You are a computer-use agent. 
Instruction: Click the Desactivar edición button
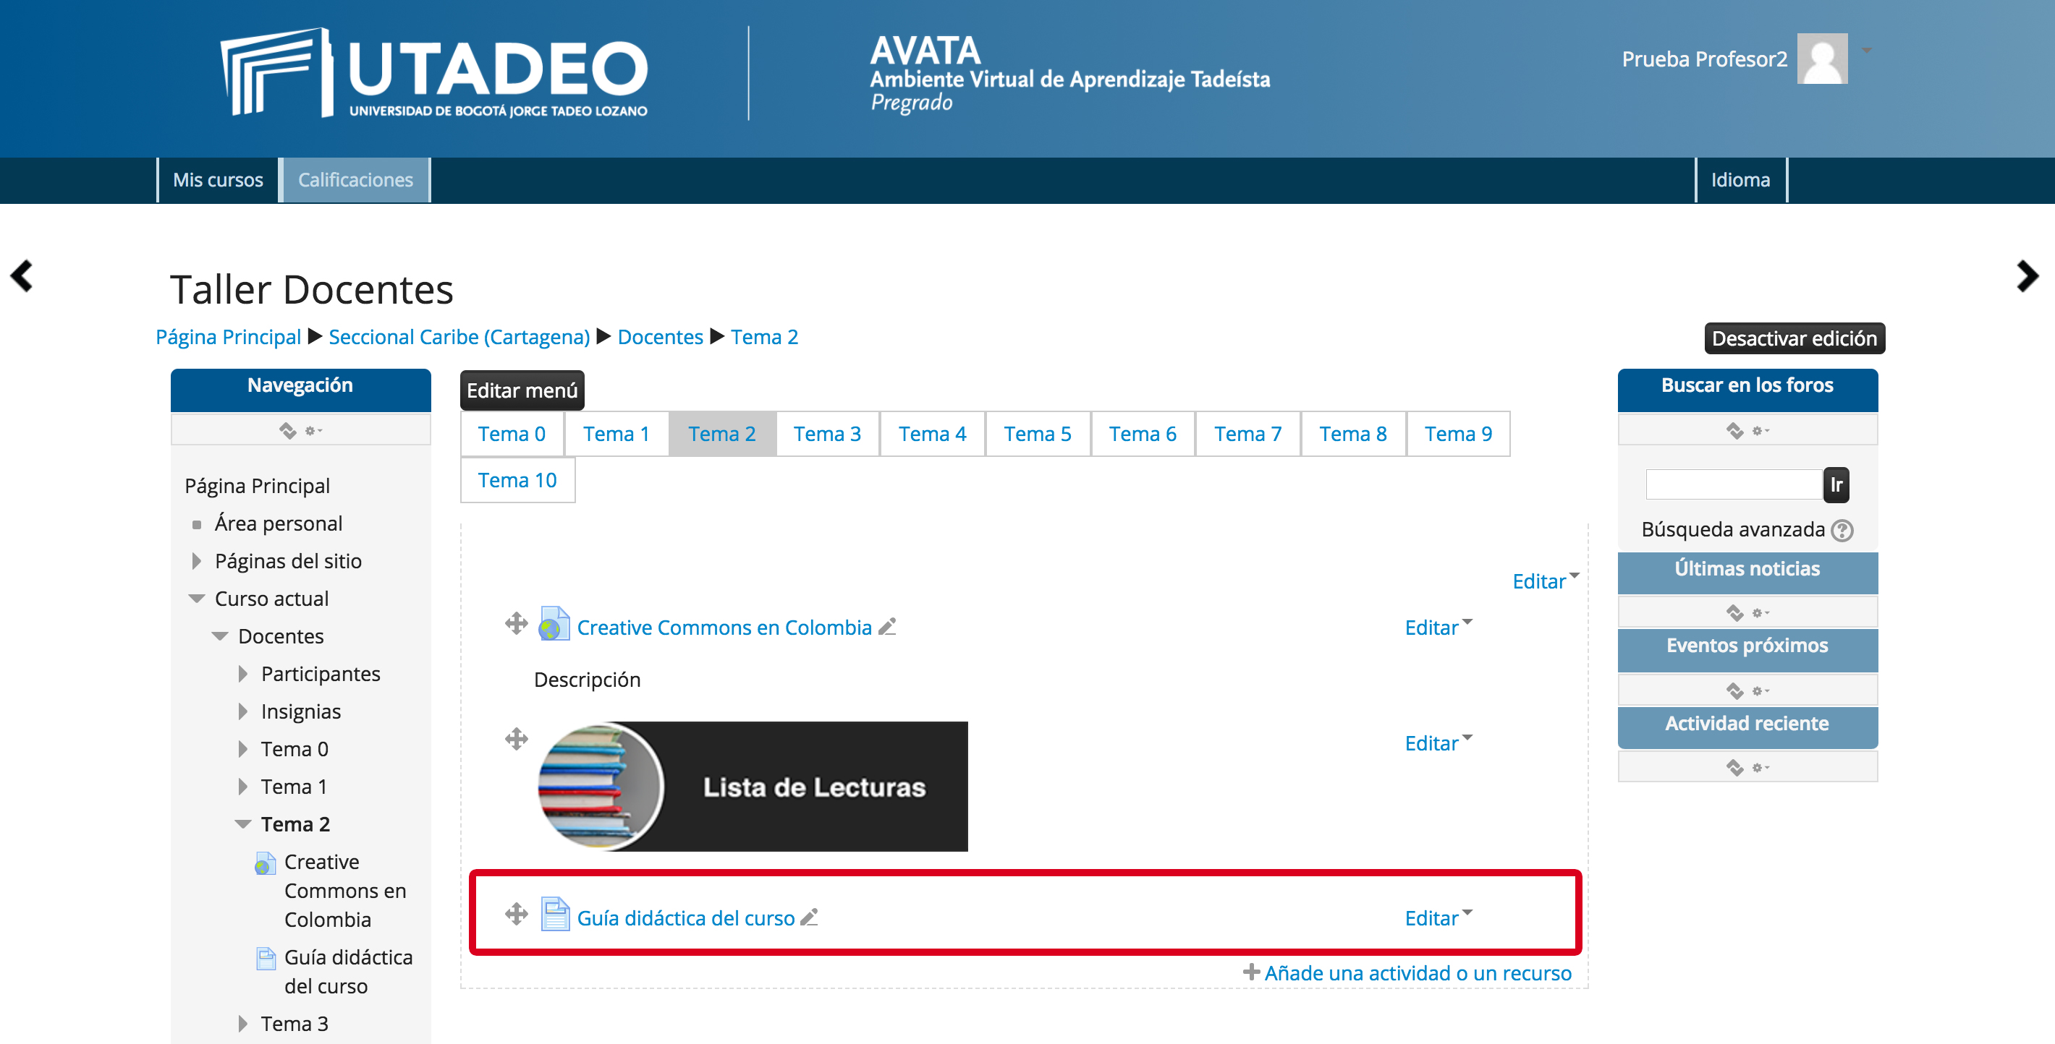point(1793,338)
